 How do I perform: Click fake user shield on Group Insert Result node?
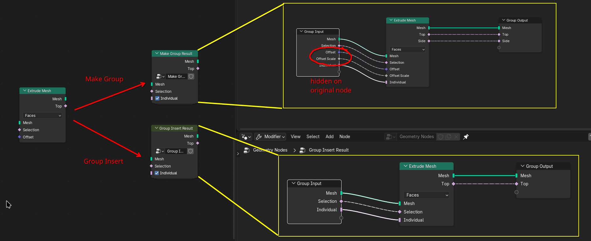[x=190, y=151]
